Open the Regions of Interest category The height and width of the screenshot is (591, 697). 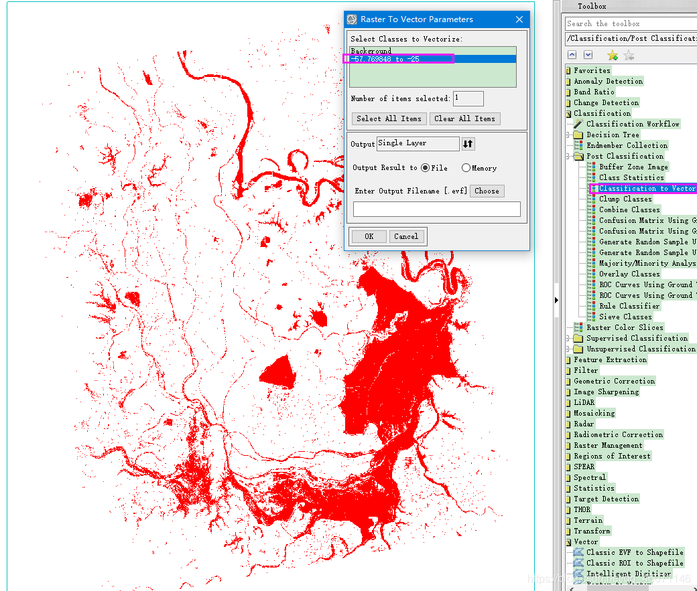(x=612, y=456)
